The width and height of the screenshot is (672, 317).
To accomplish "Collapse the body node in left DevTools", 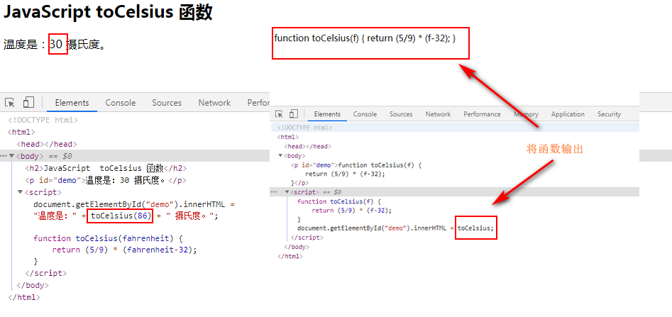I will pyautogui.click(x=12, y=156).
